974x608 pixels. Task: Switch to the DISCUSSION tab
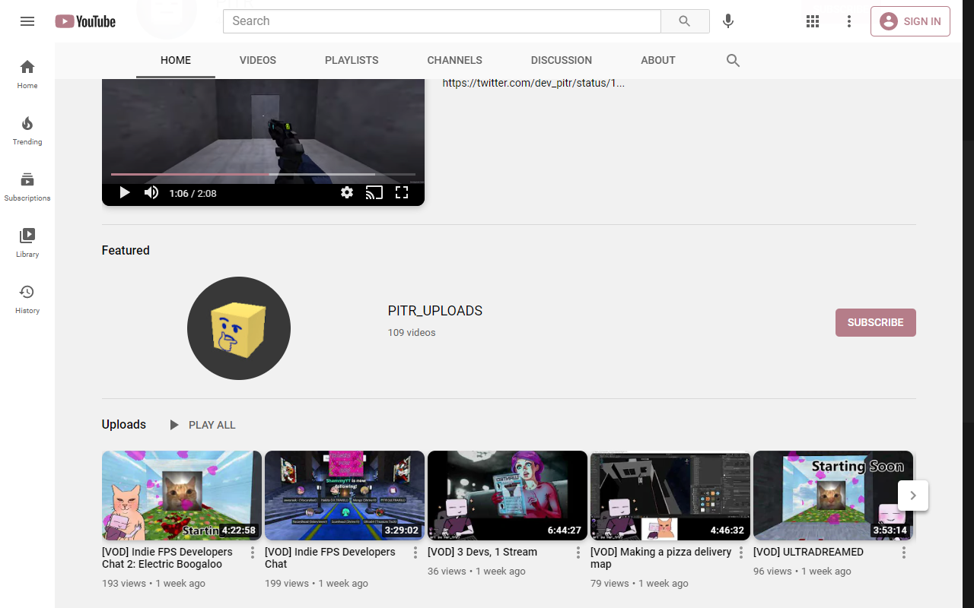[x=562, y=60]
